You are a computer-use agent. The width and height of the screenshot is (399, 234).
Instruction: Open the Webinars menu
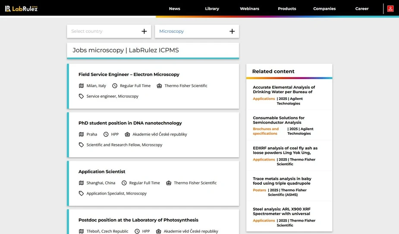249,9
